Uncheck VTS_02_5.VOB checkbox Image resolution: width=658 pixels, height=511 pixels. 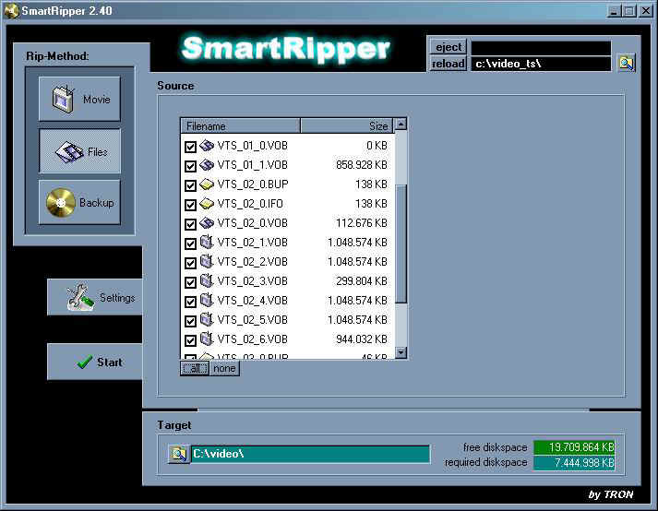pos(190,321)
